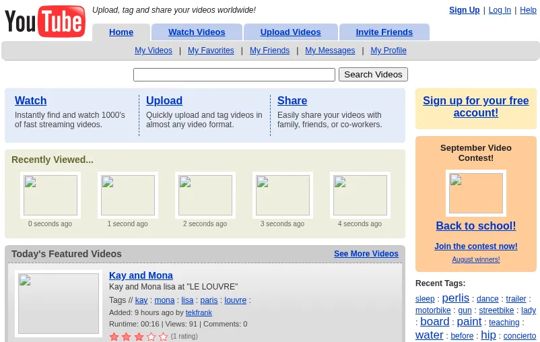The image size is (540, 342).
Task: Open the Kay and Mona video thumbnail
Action: click(59, 304)
